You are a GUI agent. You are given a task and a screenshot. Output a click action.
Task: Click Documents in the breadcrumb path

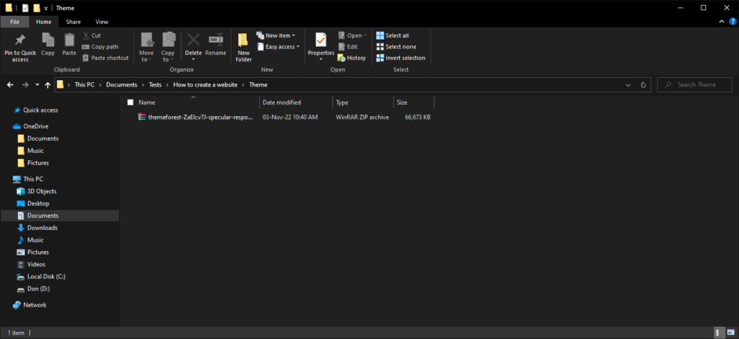[121, 85]
